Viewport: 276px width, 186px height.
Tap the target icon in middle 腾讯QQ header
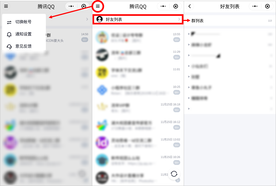tap(176, 6)
